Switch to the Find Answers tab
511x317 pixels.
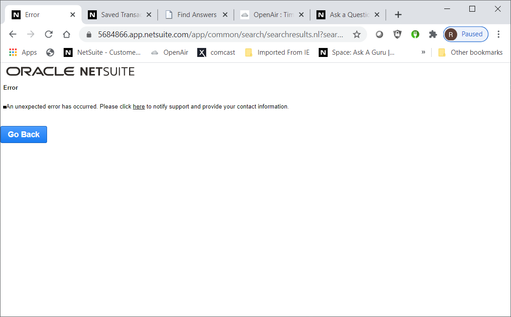(196, 15)
